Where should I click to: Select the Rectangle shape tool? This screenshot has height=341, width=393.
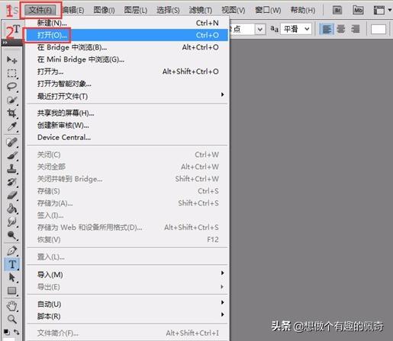11,291
